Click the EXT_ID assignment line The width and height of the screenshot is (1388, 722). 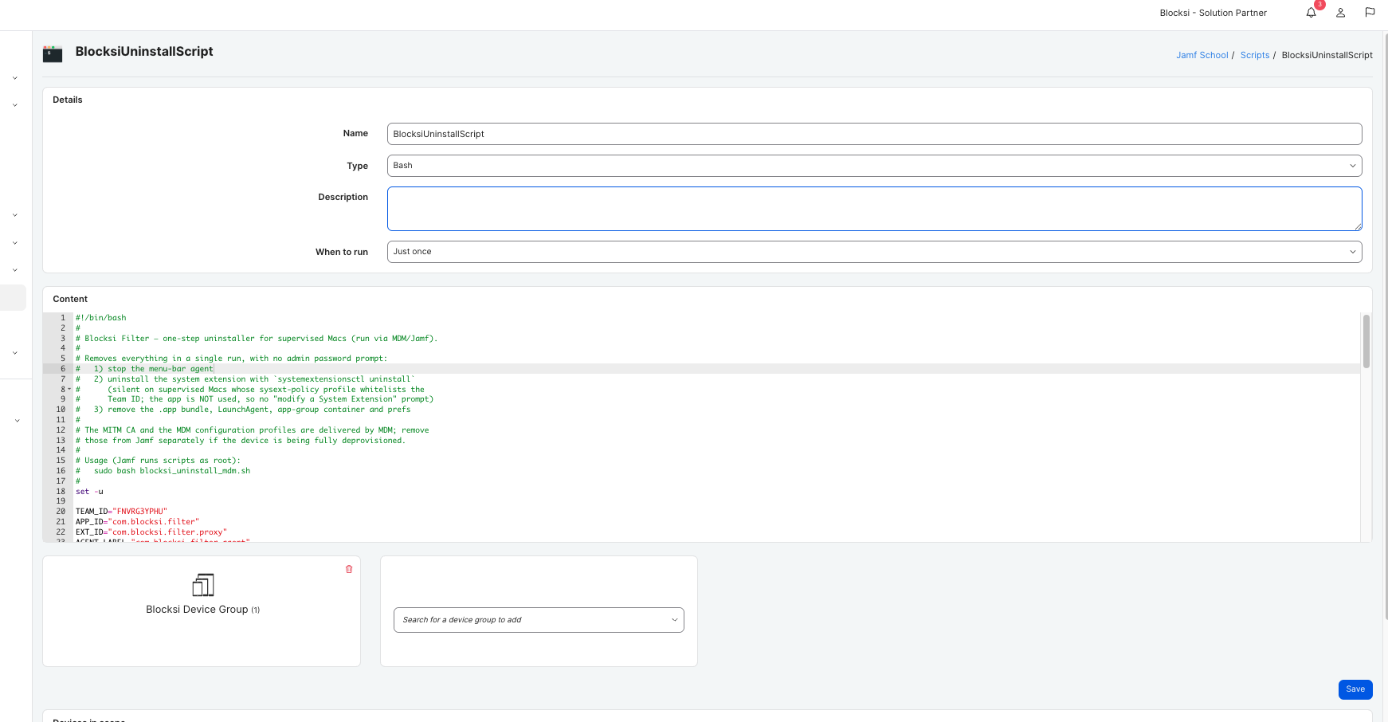pos(151,532)
